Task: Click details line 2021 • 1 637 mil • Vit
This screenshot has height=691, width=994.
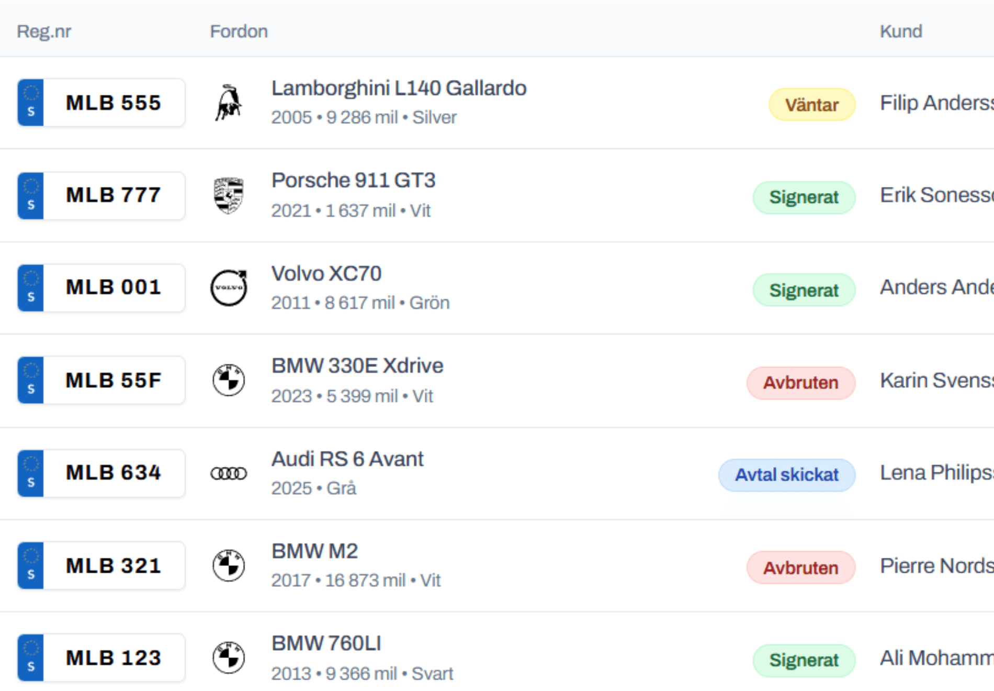Action: (351, 210)
